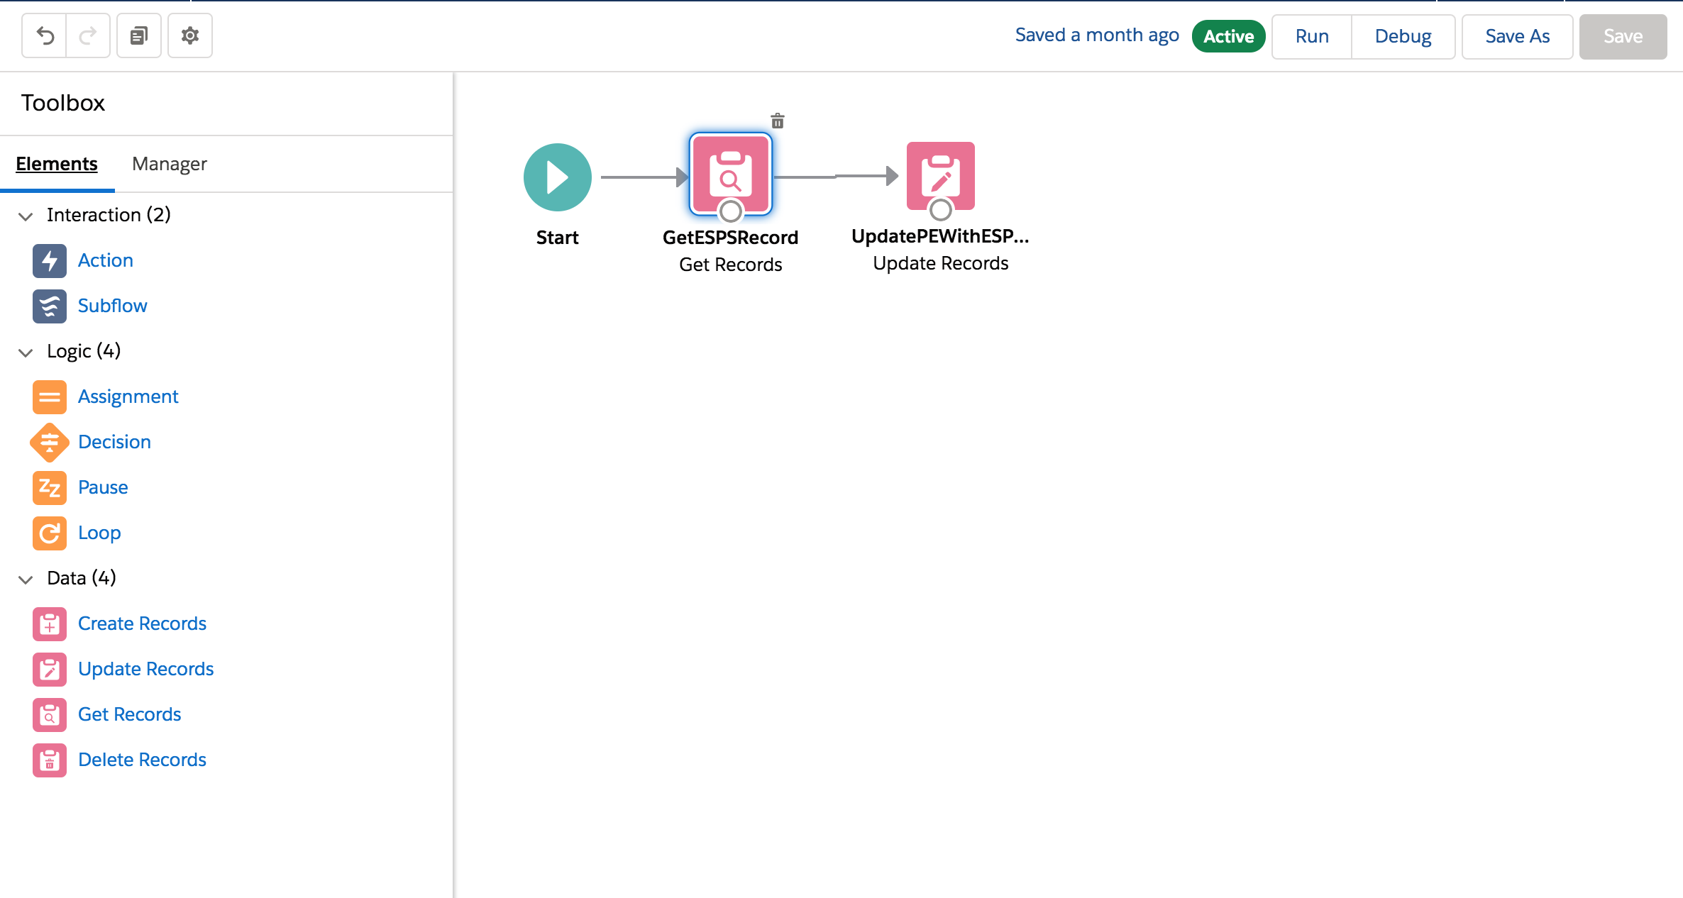This screenshot has width=1683, height=898.
Task: Click the Loop element icon
Action: tap(50, 533)
